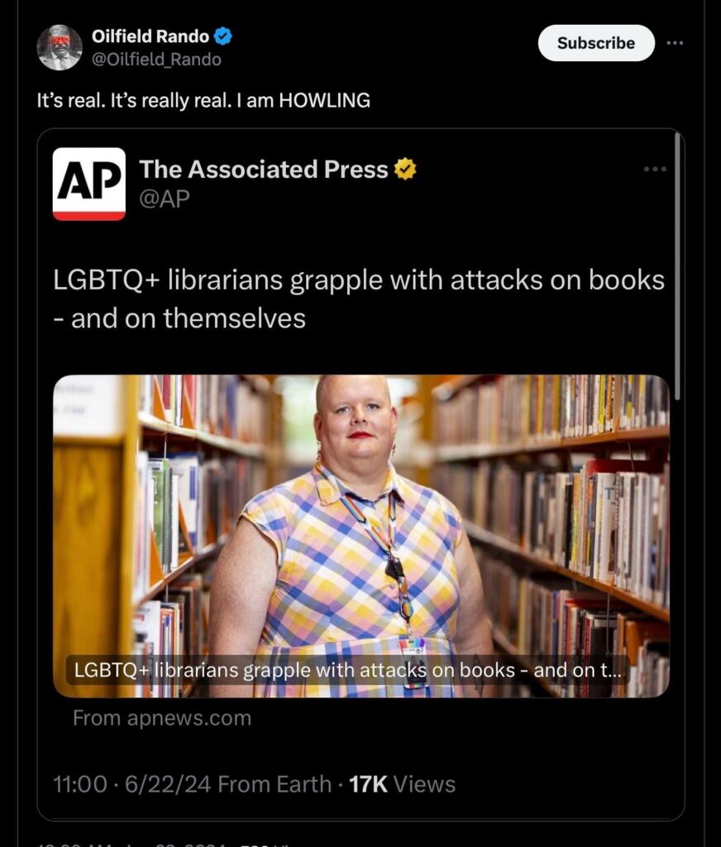Screen dimensions: 721x847
Task: Click the 17K Views count
Action: click(x=403, y=784)
